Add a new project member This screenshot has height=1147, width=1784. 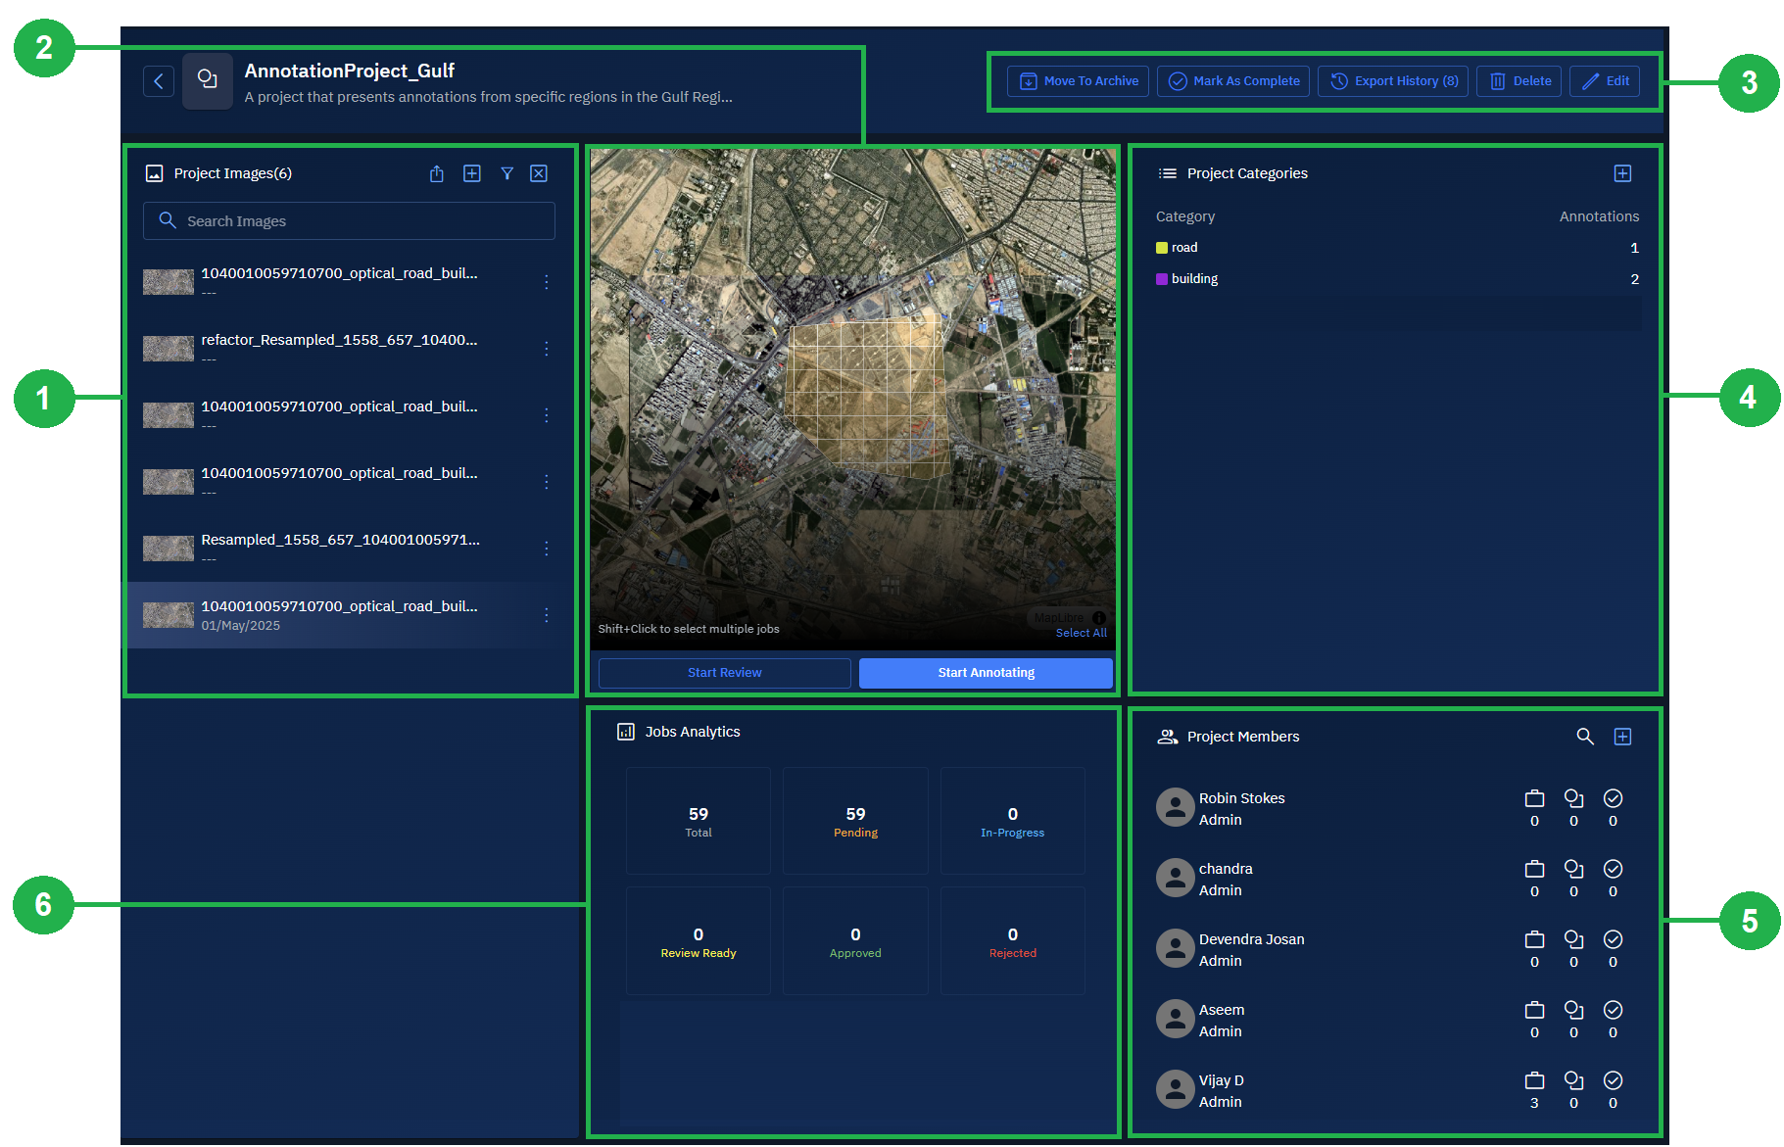[1622, 737]
